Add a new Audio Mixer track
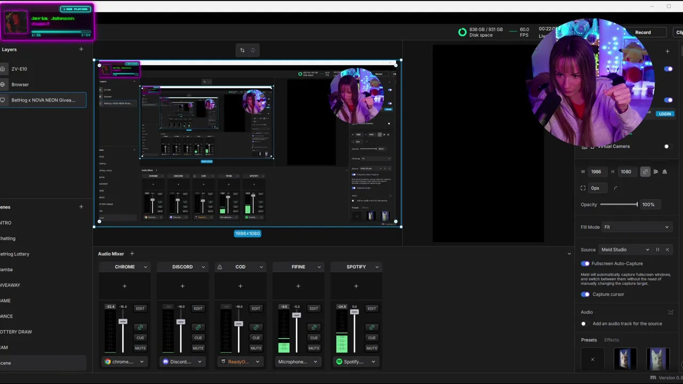683x384 pixels. tap(132, 254)
